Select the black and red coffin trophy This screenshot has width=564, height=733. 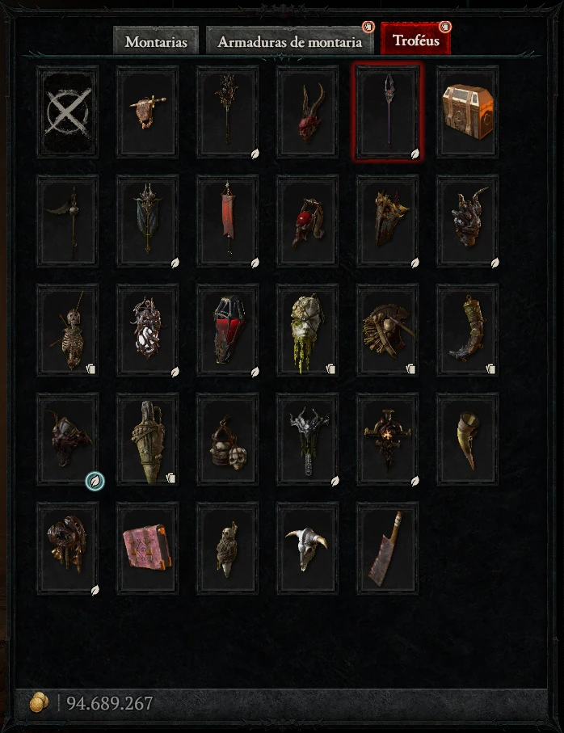228,330
